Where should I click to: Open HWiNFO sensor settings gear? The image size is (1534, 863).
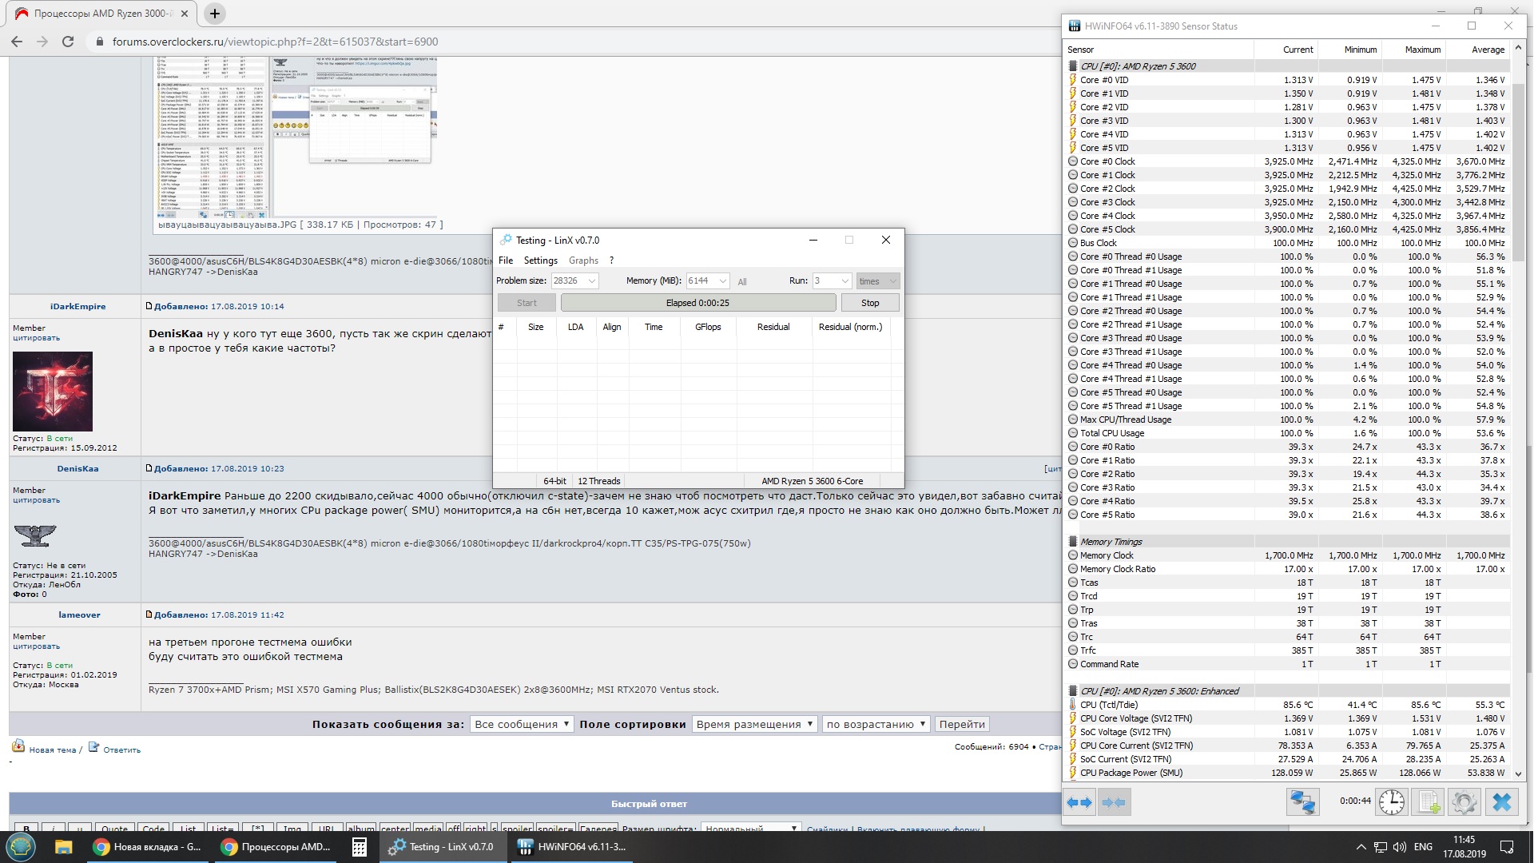click(x=1464, y=802)
